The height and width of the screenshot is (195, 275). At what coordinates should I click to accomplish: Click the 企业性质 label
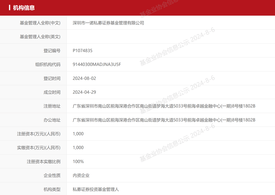[52, 175]
